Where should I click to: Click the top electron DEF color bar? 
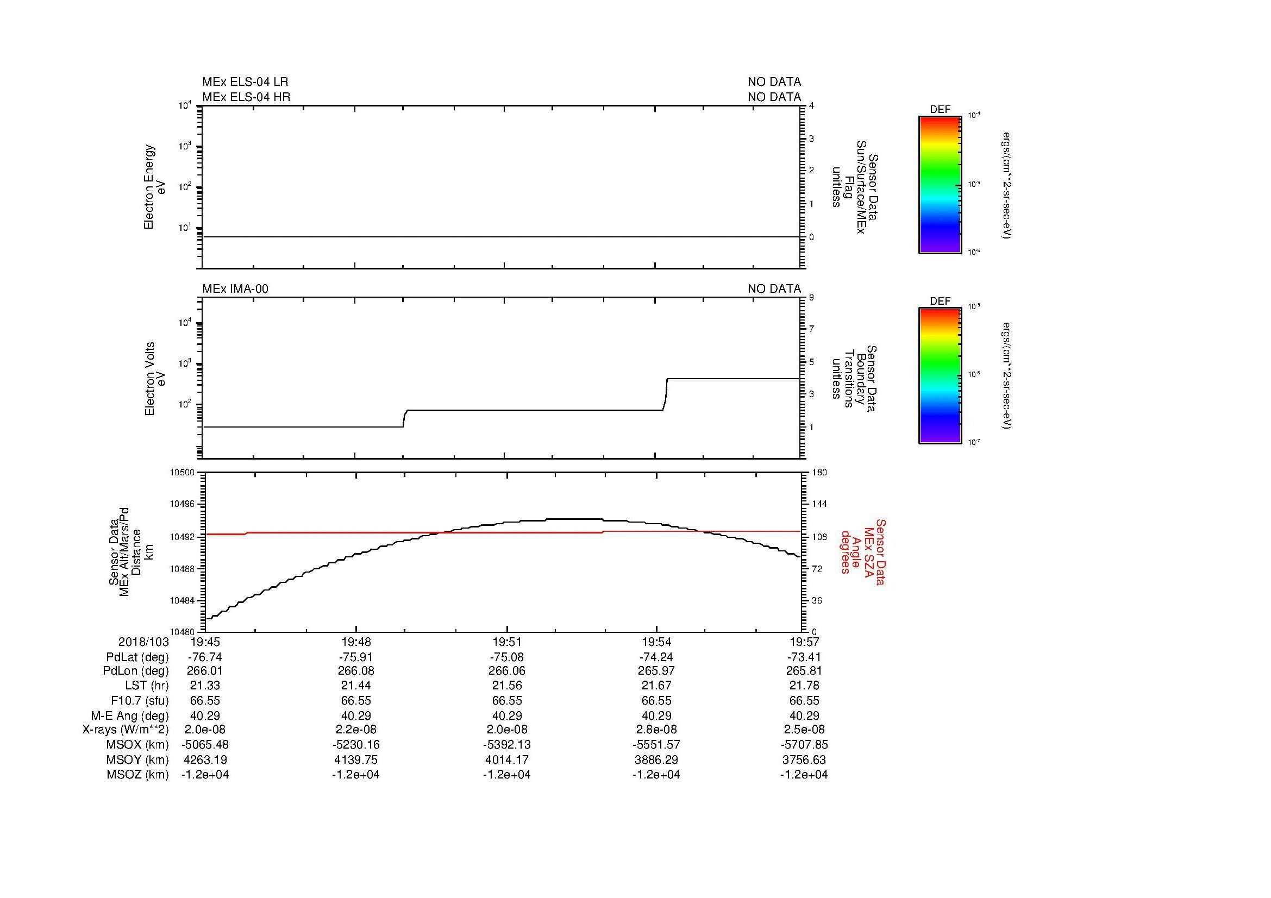940,185
